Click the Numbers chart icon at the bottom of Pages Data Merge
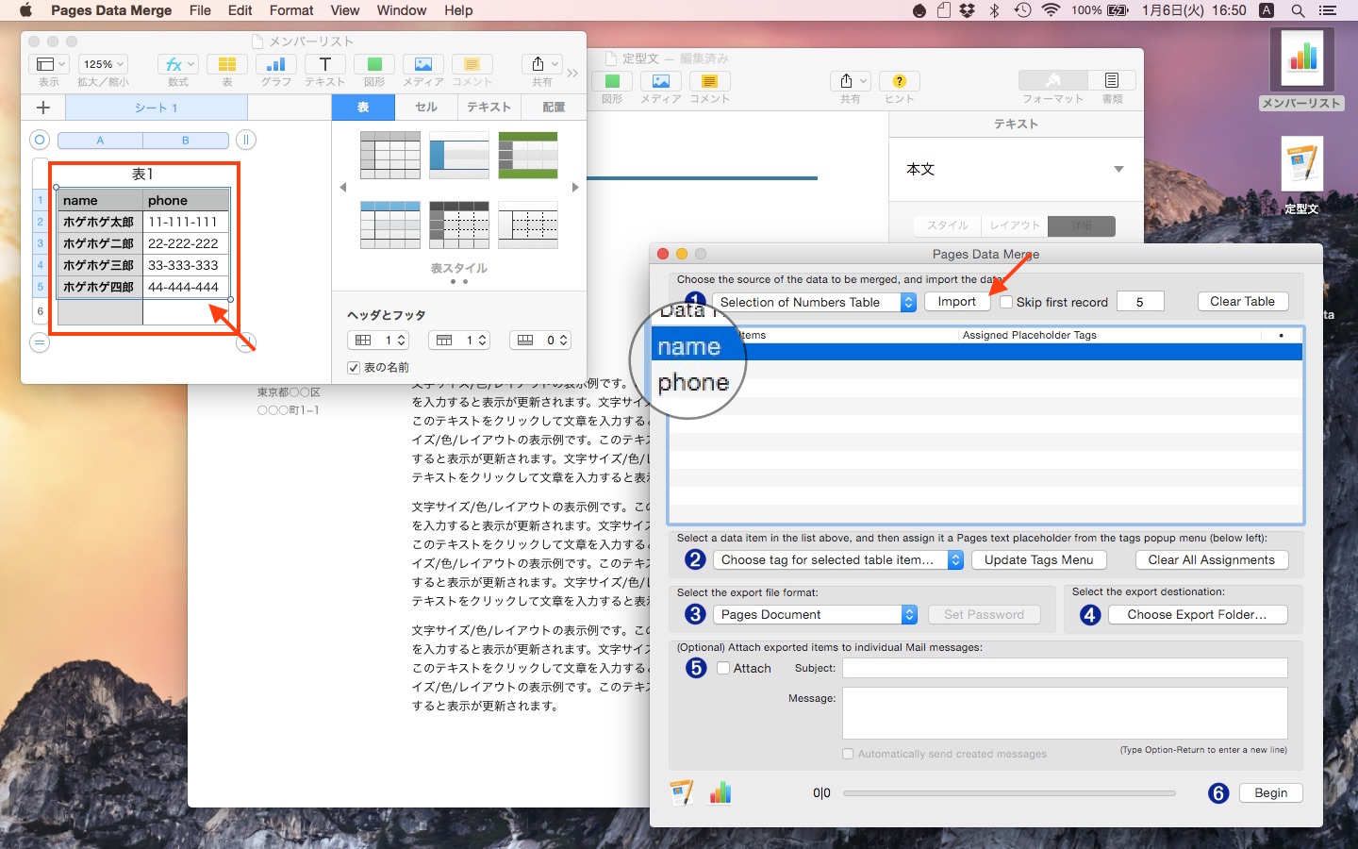1358x849 pixels. tap(720, 793)
